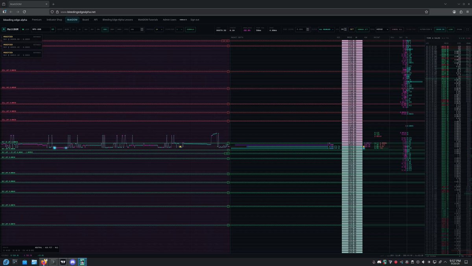This screenshot has height=266, width=472.
Task: Show notifications via the tray bell icon
Action: [x=374, y=262]
